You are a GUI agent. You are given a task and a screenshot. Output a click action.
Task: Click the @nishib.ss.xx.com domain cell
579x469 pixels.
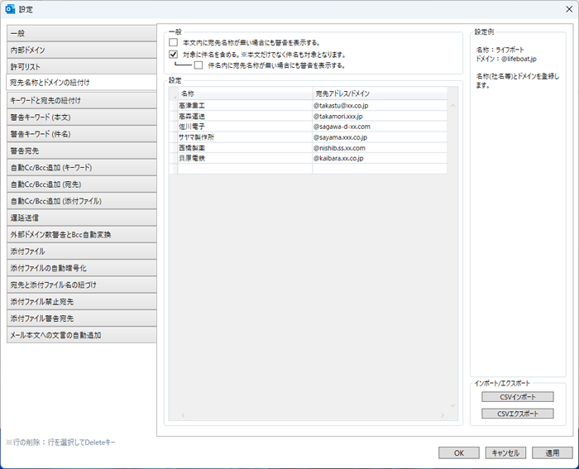[x=380, y=148]
